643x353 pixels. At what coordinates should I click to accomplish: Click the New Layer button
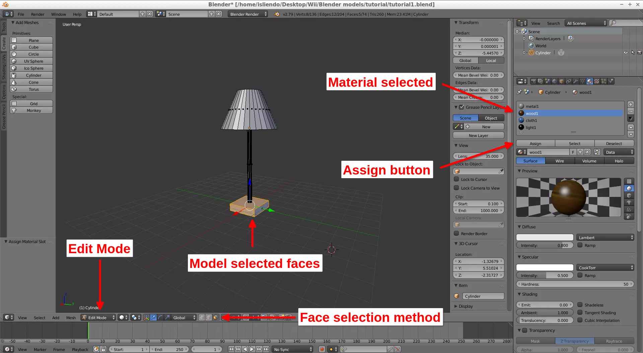pyautogui.click(x=479, y=135)
